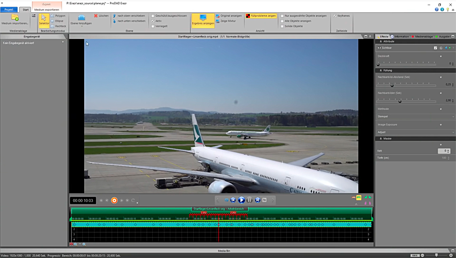Click the yellow lightbulb tips icon
456x258 pixels.
[x=448, y=9]
